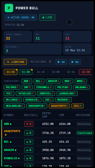The width and height of the screenshot is (95, 168).
Task: Select the 12:15 time slot
Action: (x=71, y=72)
